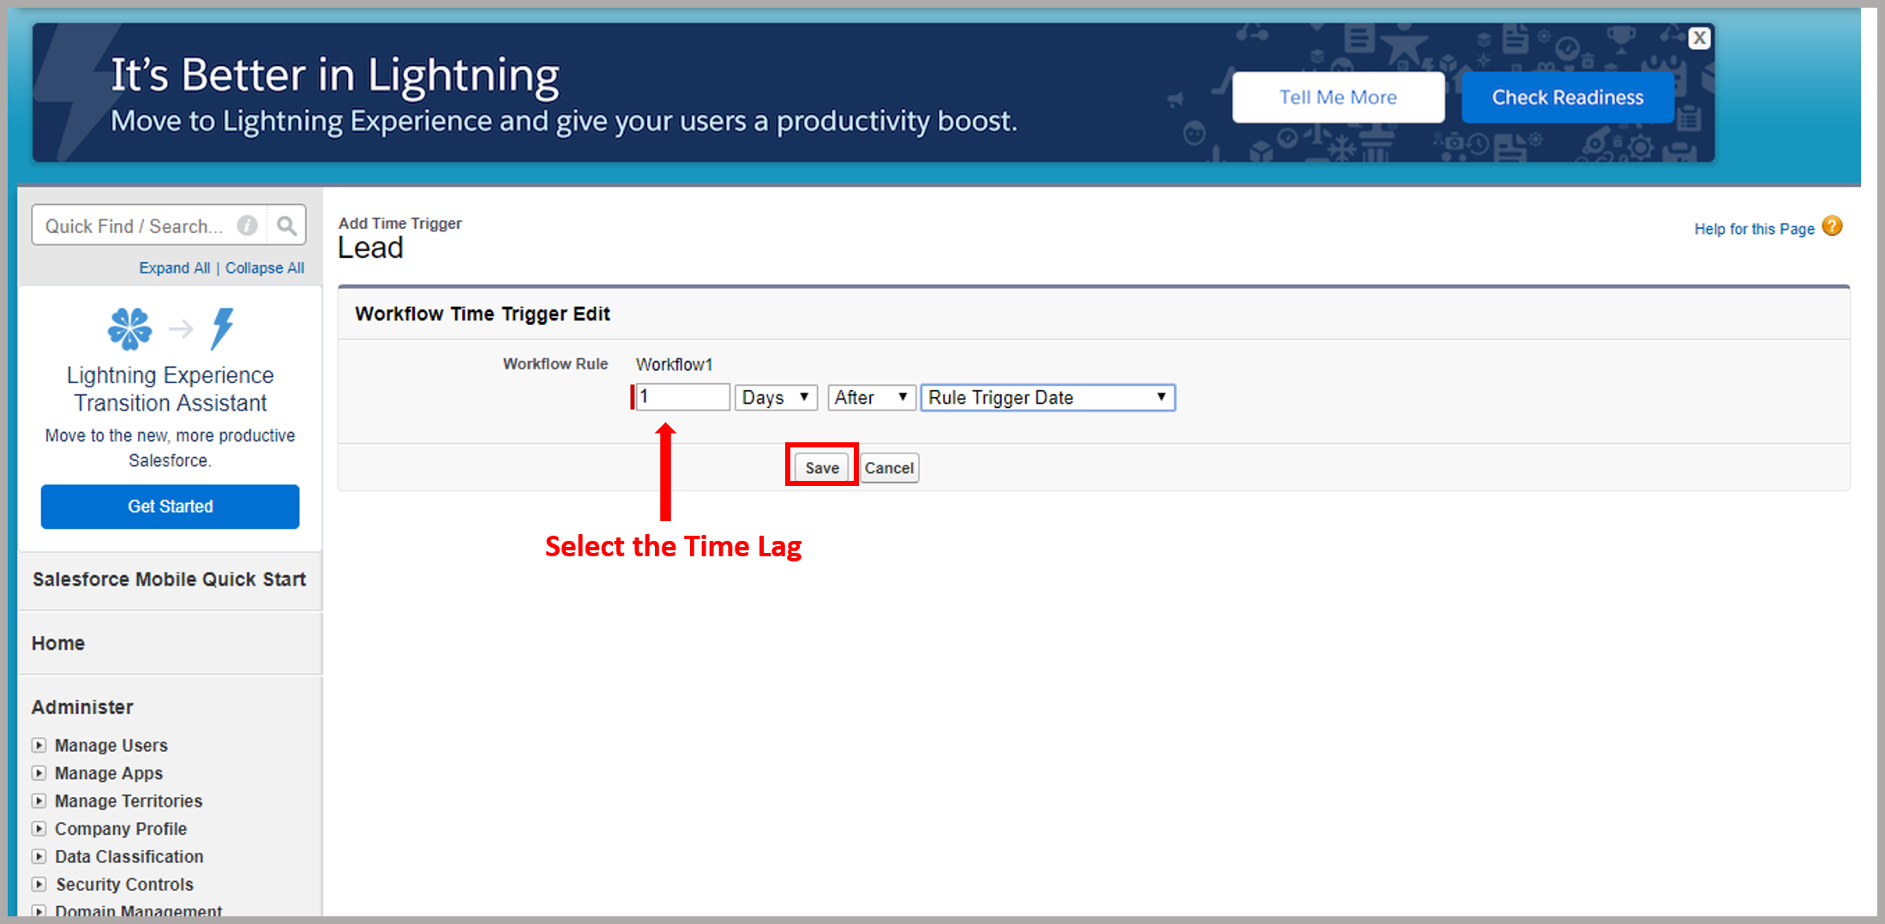Expand the Data Classification arrow

point(39,856)
